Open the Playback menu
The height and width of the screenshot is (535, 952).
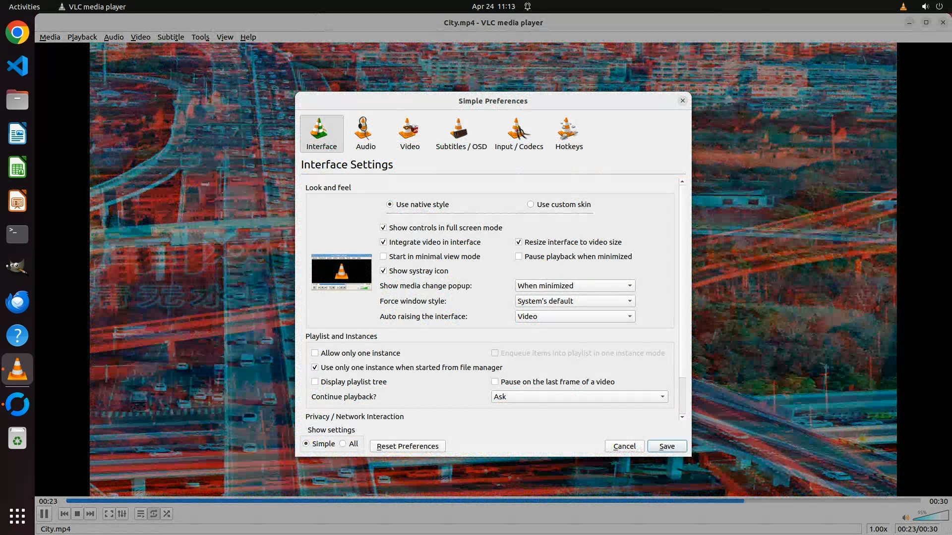82,37
